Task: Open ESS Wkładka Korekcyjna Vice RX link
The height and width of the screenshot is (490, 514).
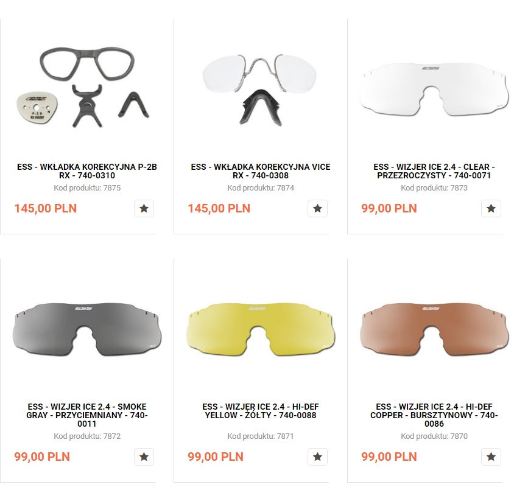Action: pyautogui.click(x=260, y=171)
